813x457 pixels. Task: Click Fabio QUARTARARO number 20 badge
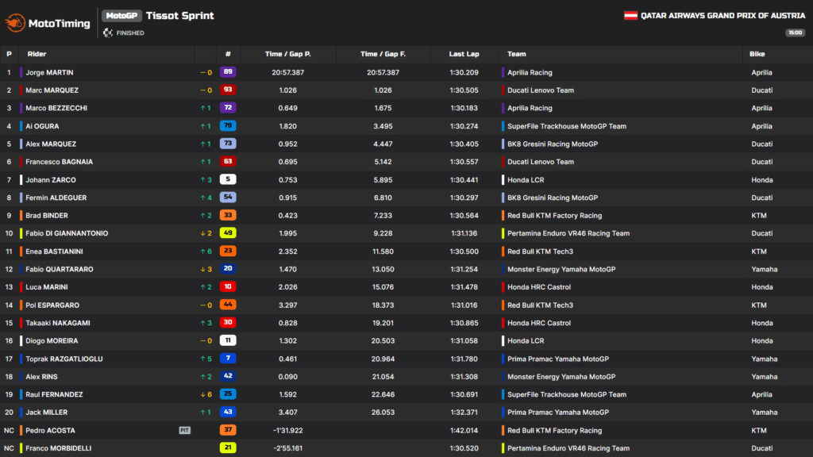228,269
